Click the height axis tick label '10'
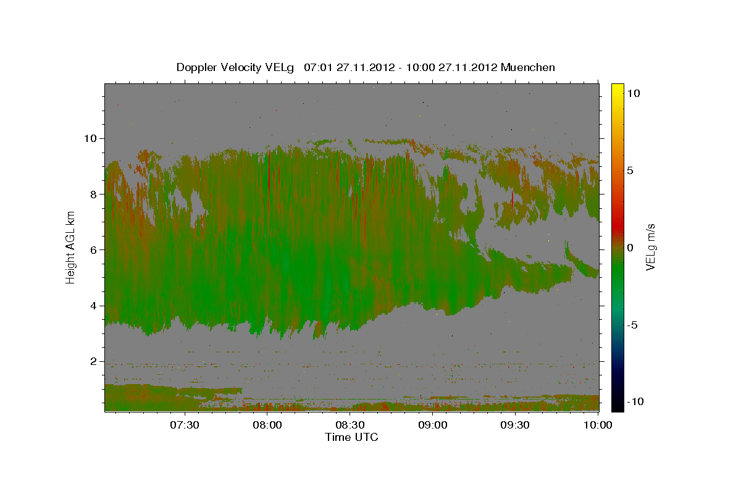This screenshot has height=494, width=741. click(x=91, y=138)
